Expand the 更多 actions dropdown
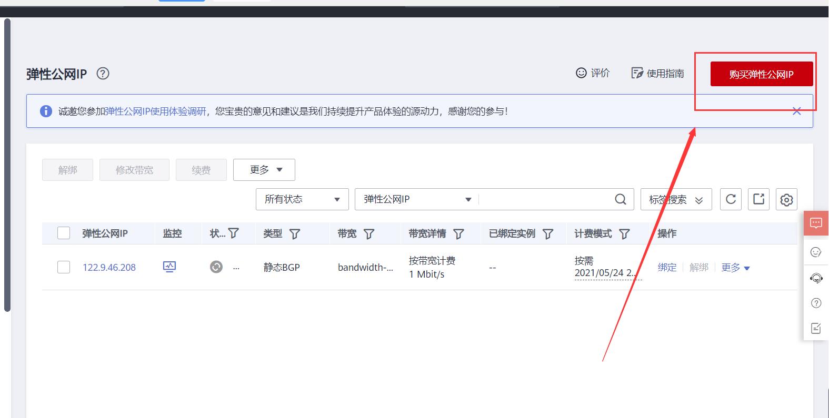 click(x=264, y=170)
